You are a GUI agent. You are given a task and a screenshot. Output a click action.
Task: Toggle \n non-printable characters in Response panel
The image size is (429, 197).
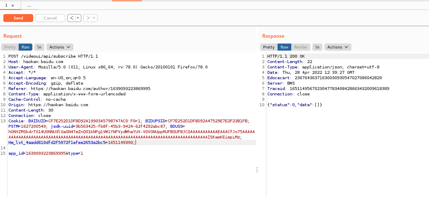pos(317,47)
